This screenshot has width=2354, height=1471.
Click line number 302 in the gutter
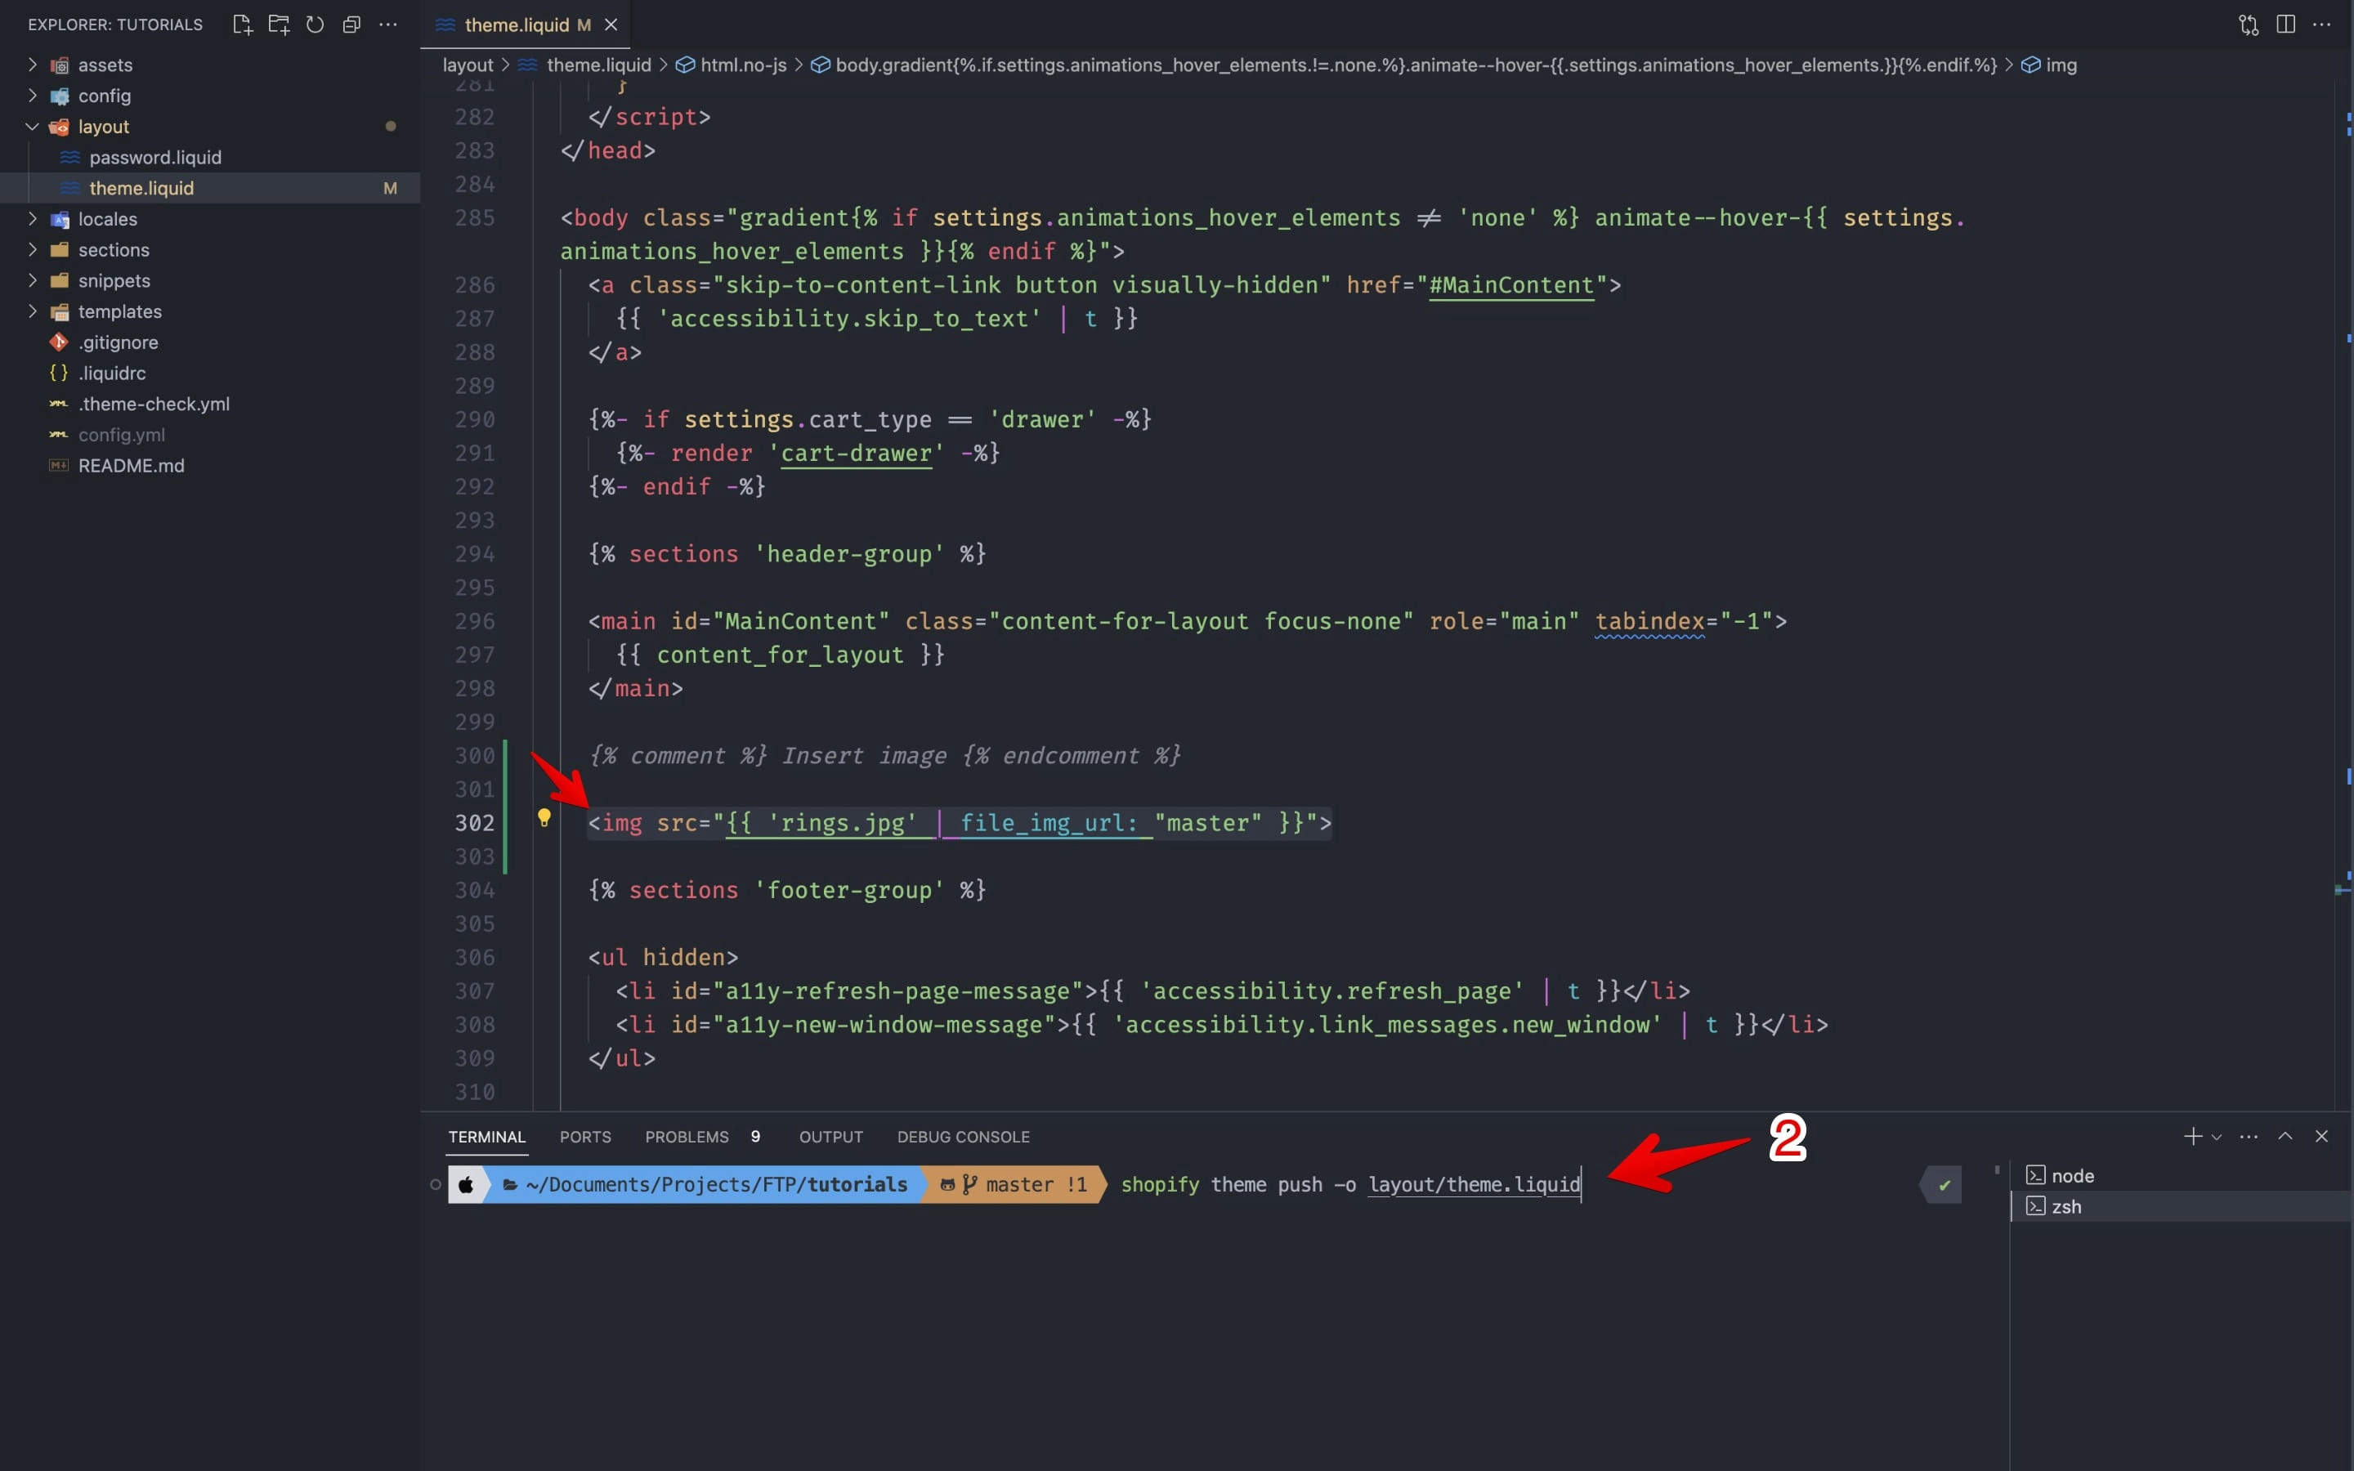(475, 823)
